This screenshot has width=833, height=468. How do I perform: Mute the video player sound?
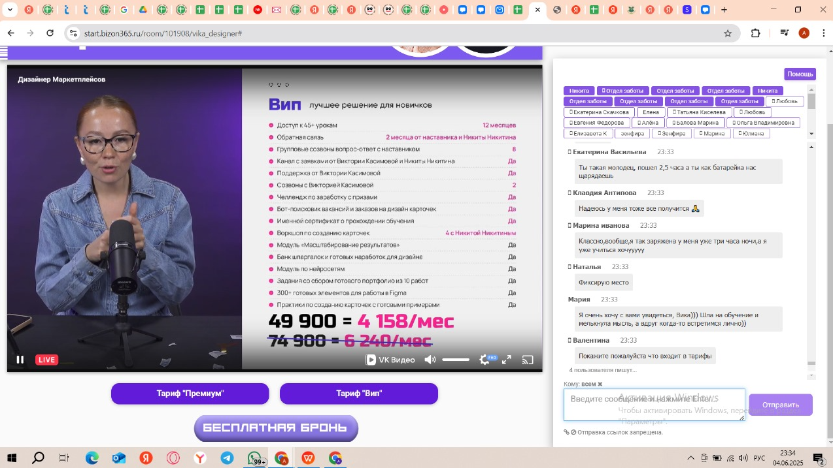coord(430,360)
